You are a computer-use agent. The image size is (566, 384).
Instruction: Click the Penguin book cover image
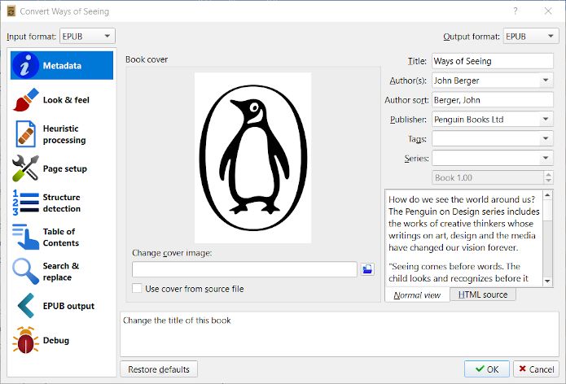[252, 157]
